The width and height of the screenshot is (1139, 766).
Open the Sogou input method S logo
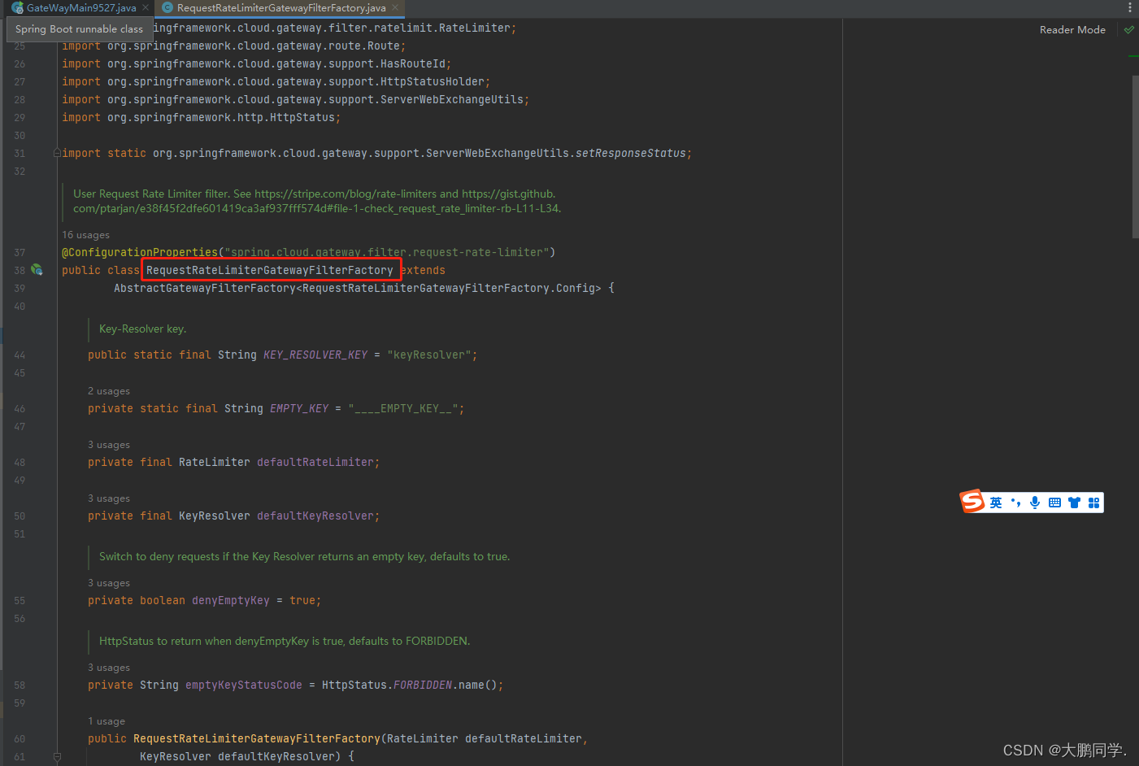pyautogui.click(x=972, y=502)
